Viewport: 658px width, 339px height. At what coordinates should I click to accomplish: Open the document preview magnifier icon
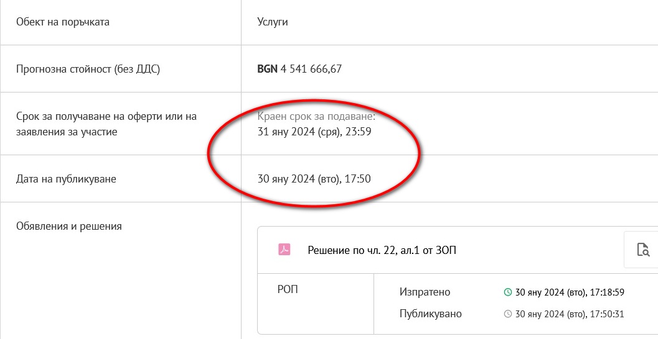pyautogui.click(x=643, y=250)
